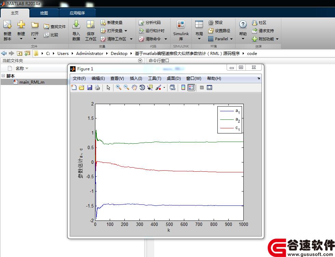Toggle Insert Legend button
The height and width of the screenshot is (257, 335).
pos(191,87)
